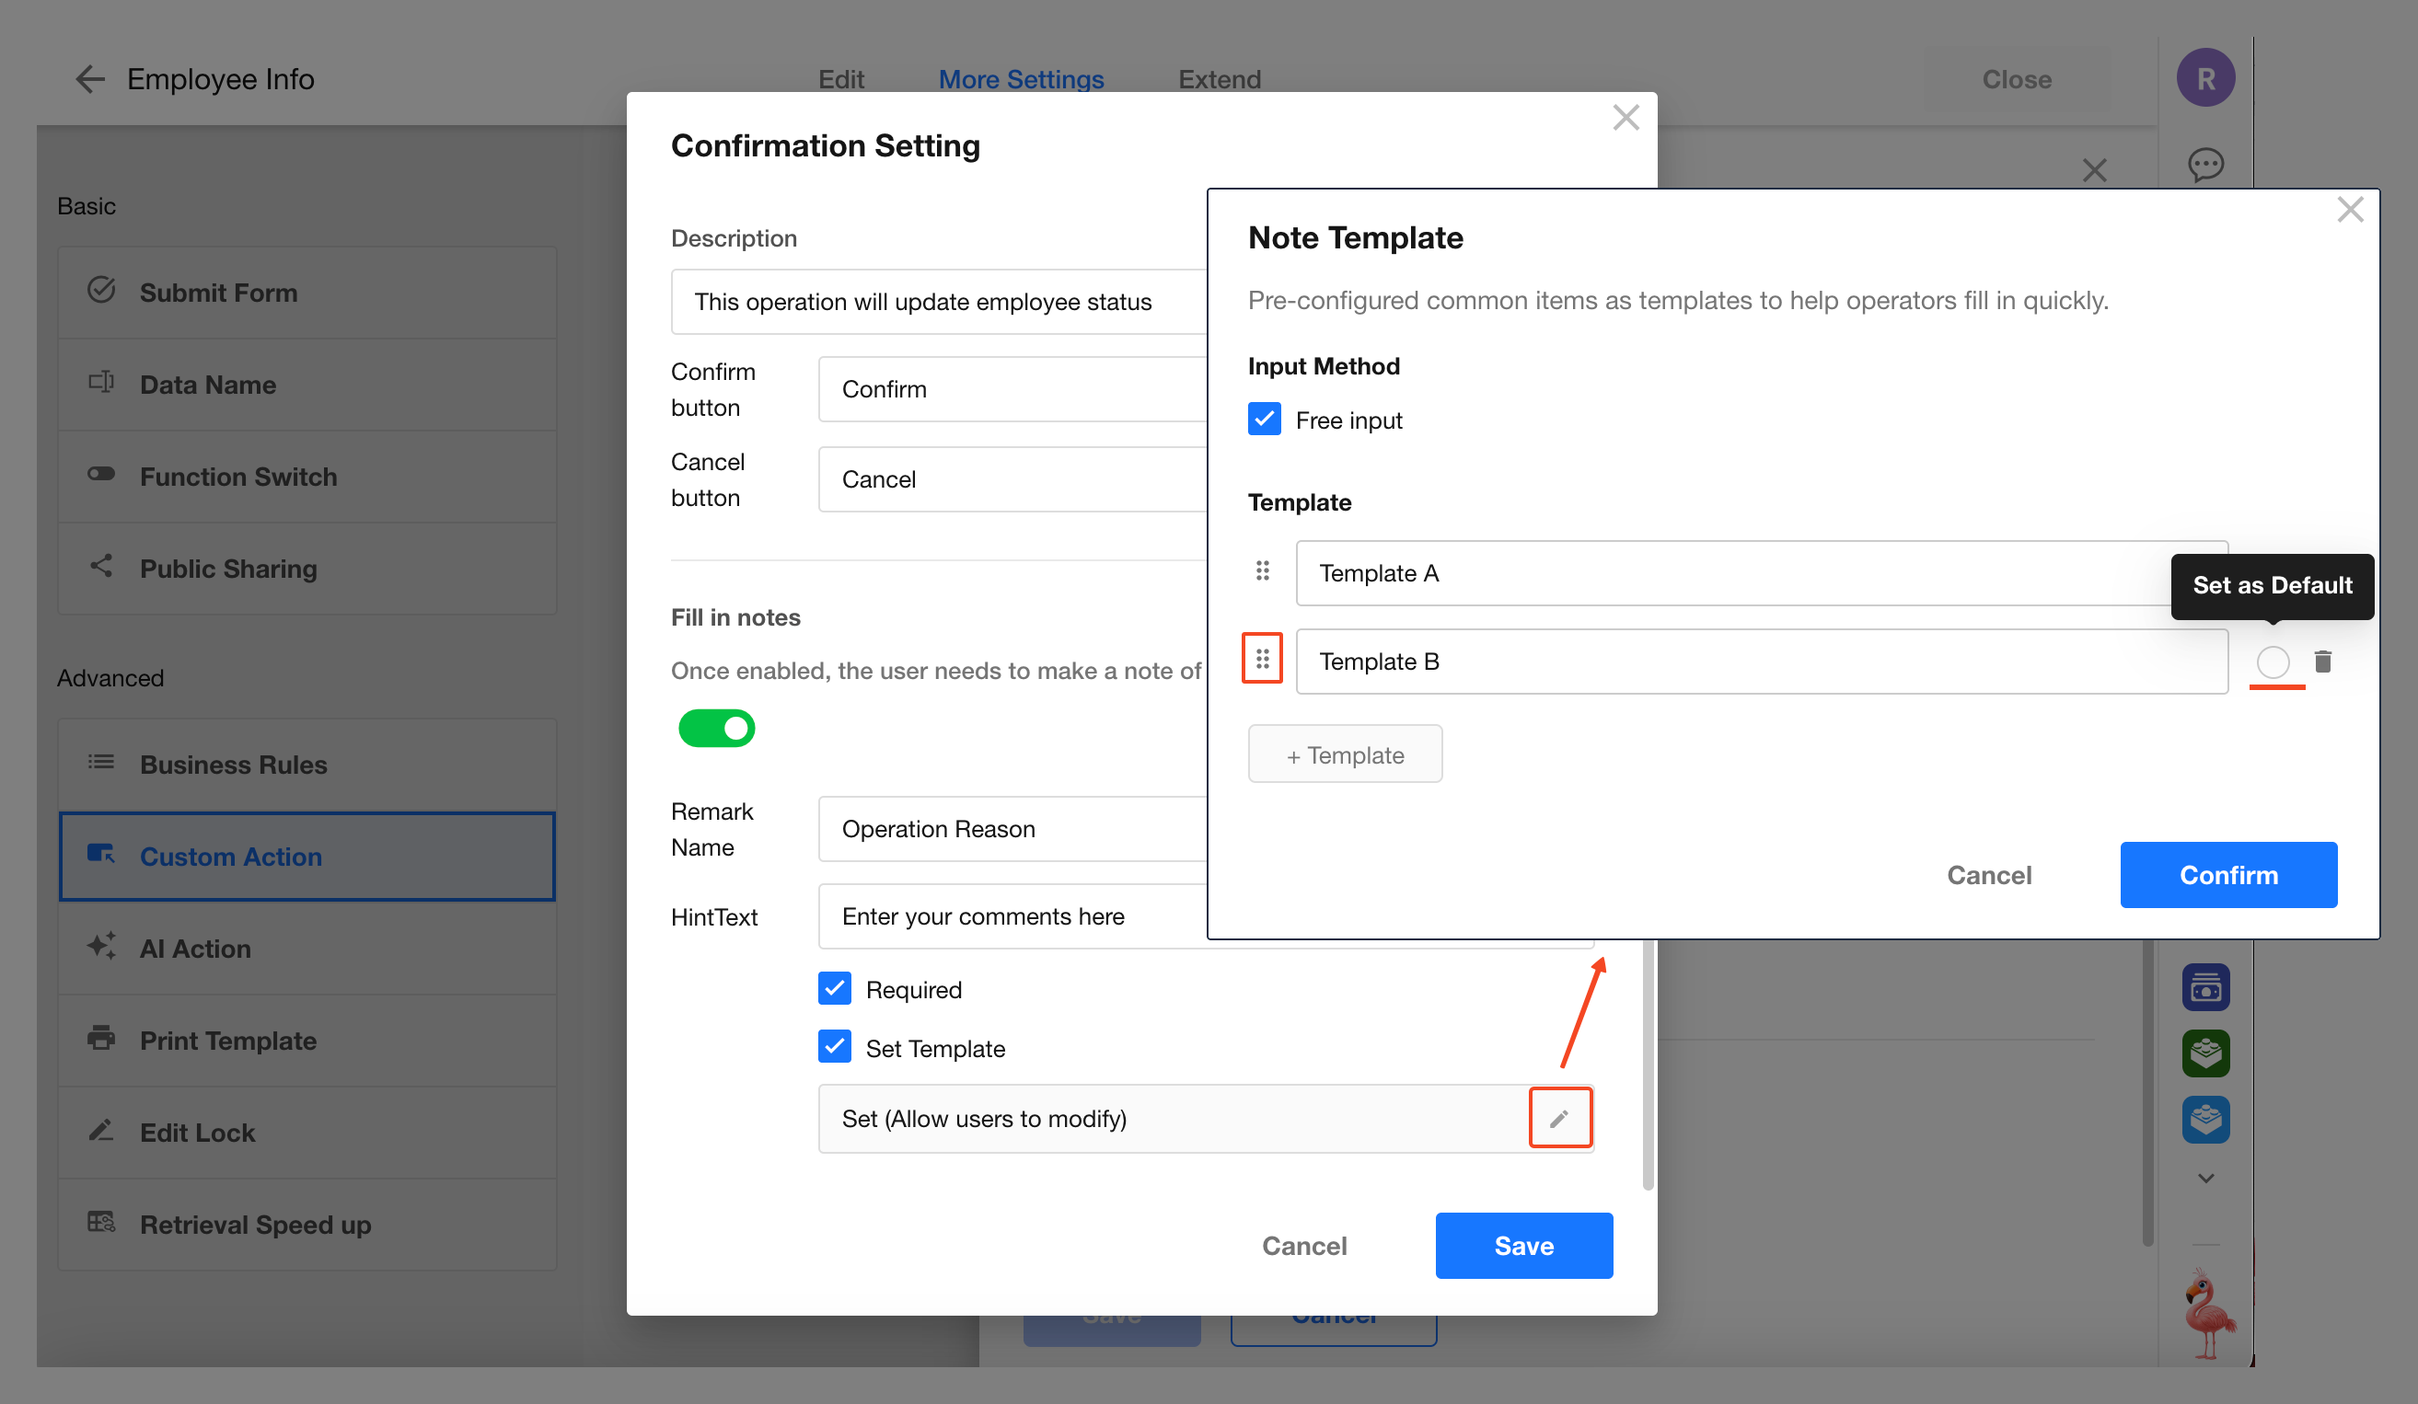Switch to the More Settings tab
Screen dimensions: 2418x1404
[x=1021, y=78]
